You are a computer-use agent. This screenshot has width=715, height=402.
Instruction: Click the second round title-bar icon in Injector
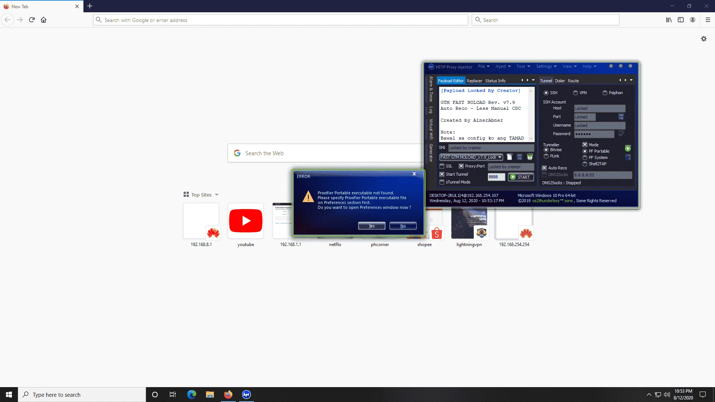click(x=621, y=66)
